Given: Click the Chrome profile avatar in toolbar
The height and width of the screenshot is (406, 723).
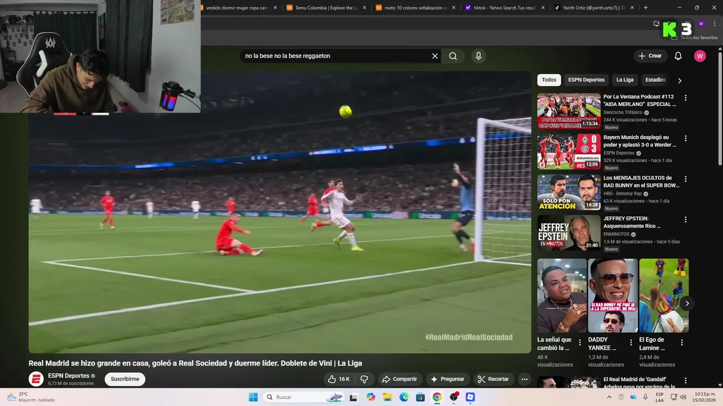Looking at the screenshot, I should 701,24.
